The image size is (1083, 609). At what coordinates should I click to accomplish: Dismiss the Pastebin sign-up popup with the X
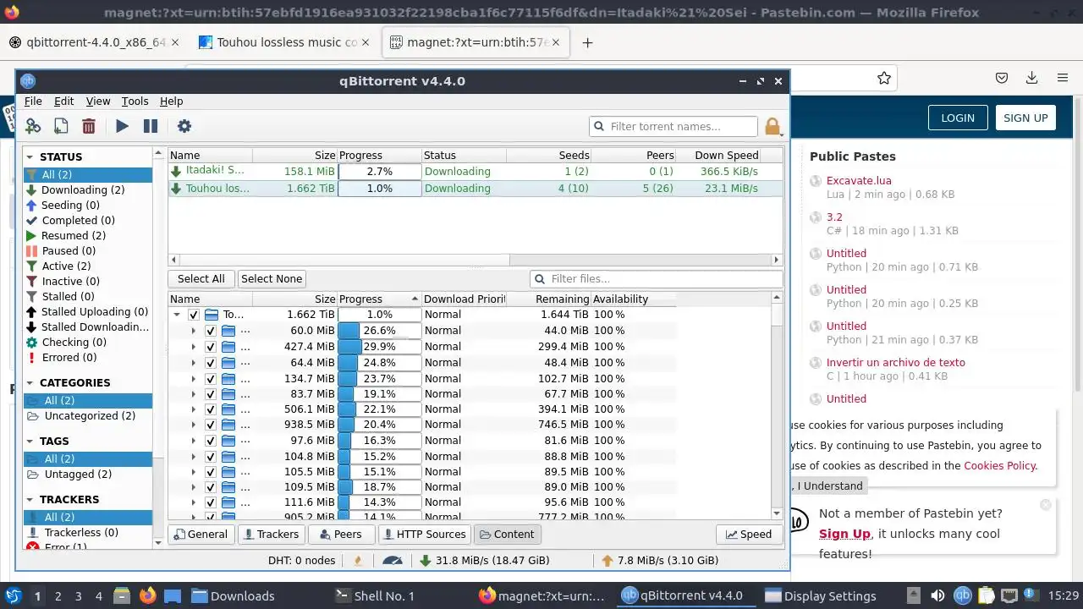[1046, 504]
